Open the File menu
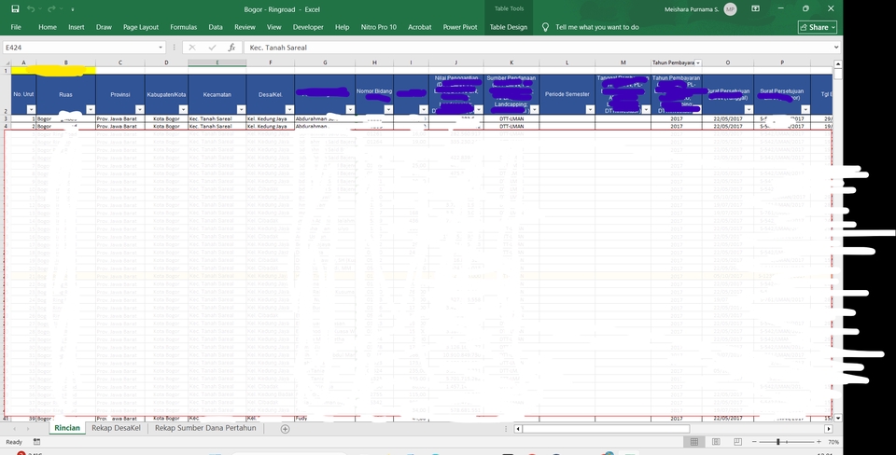 click(x=16, y=27)
